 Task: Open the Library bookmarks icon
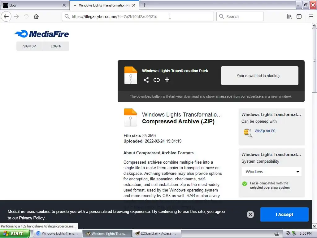(289, 16)
